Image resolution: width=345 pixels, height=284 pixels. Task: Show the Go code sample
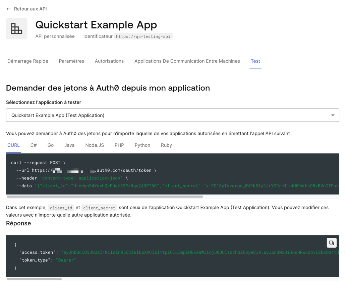[x=51, y=145]
